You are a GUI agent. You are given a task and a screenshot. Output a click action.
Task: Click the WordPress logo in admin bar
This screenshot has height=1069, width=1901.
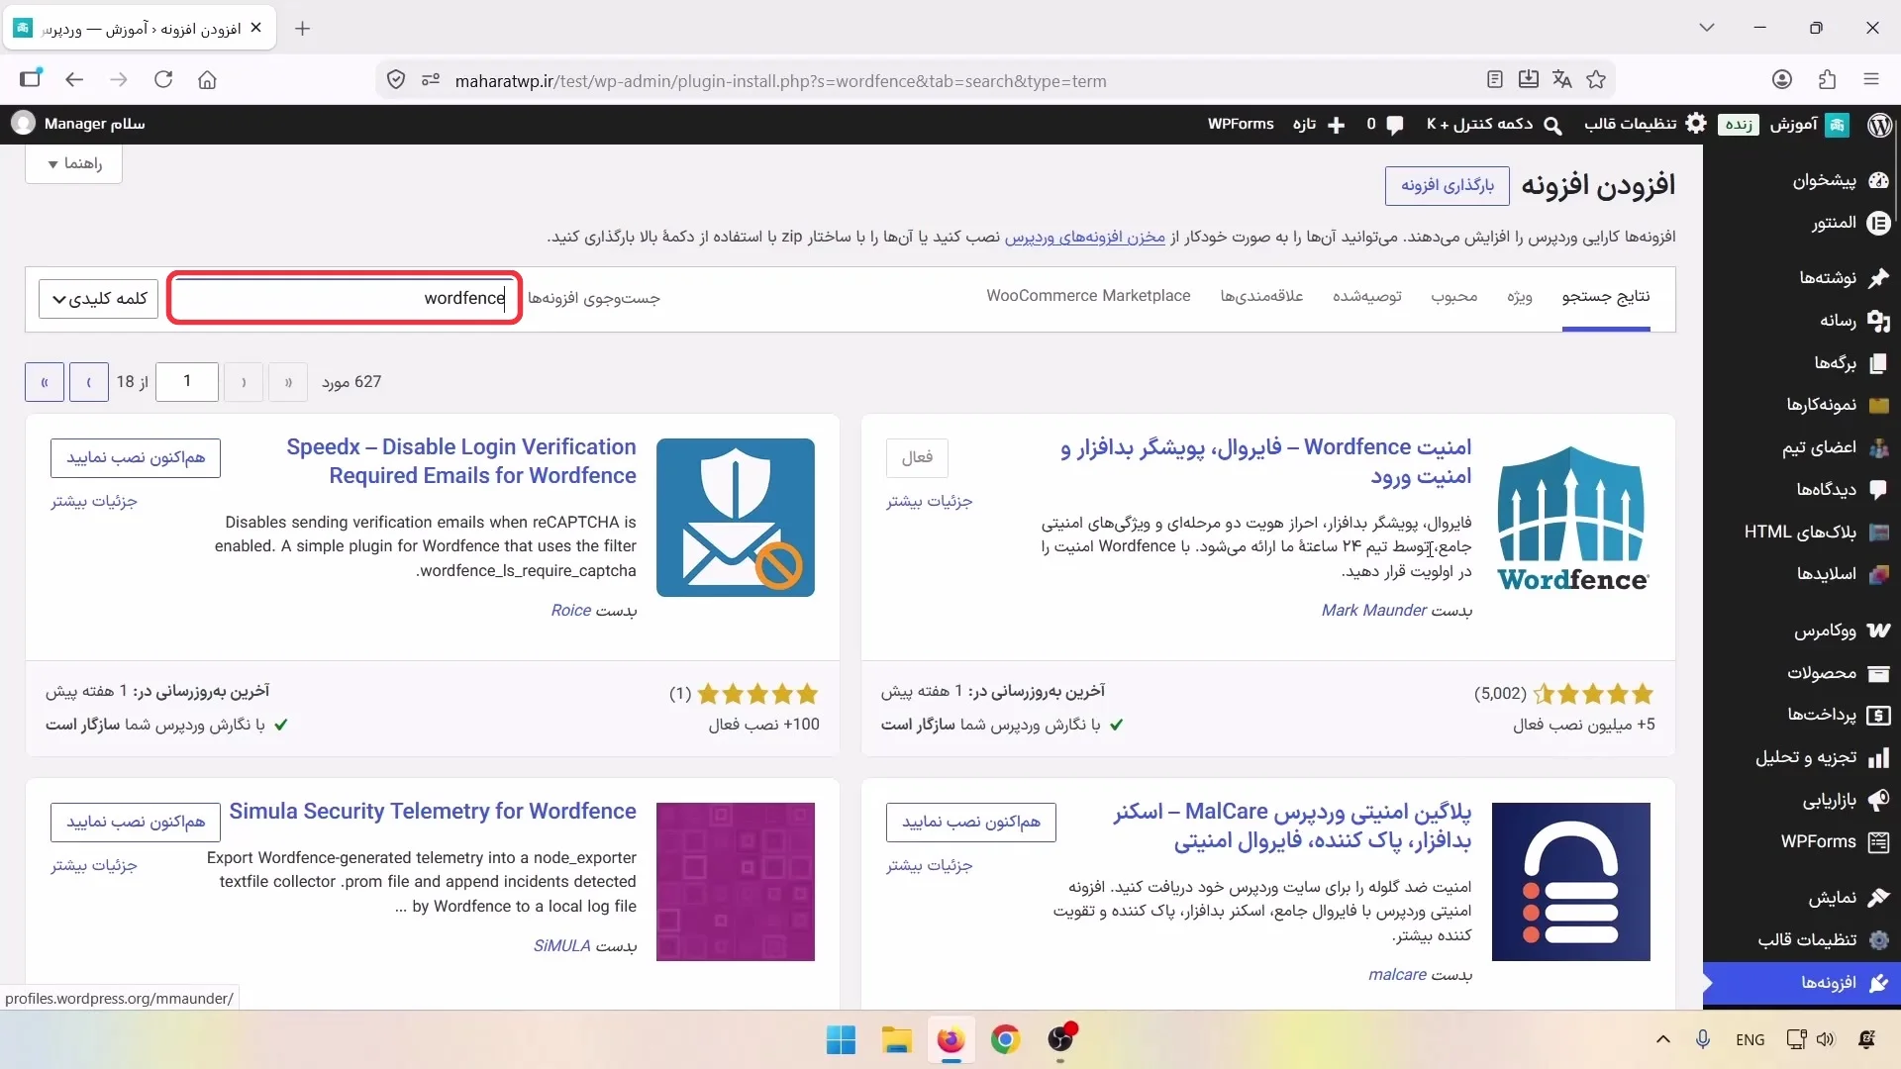1879,124
